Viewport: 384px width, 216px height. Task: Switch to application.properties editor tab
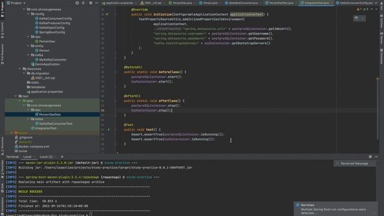tap(118, 3)
